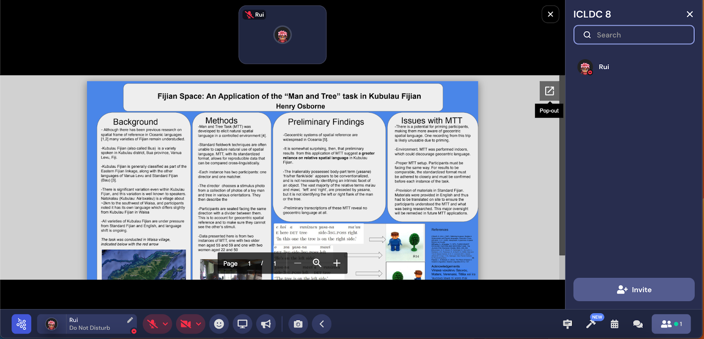
Task: Open the Gather main menu grape icon
Action: [22, 324]
